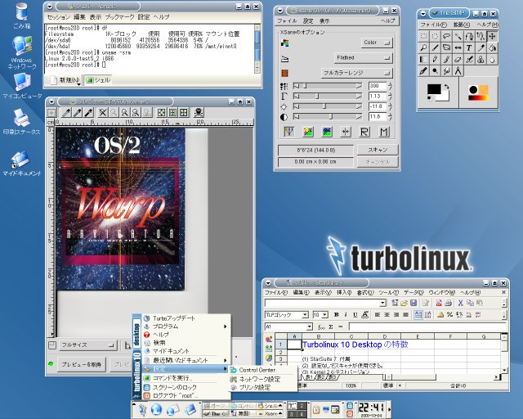This screenshot has width=523, height=419.
Task: Click the first green grid icon in preview toolbar
Action: click(162, 113)
